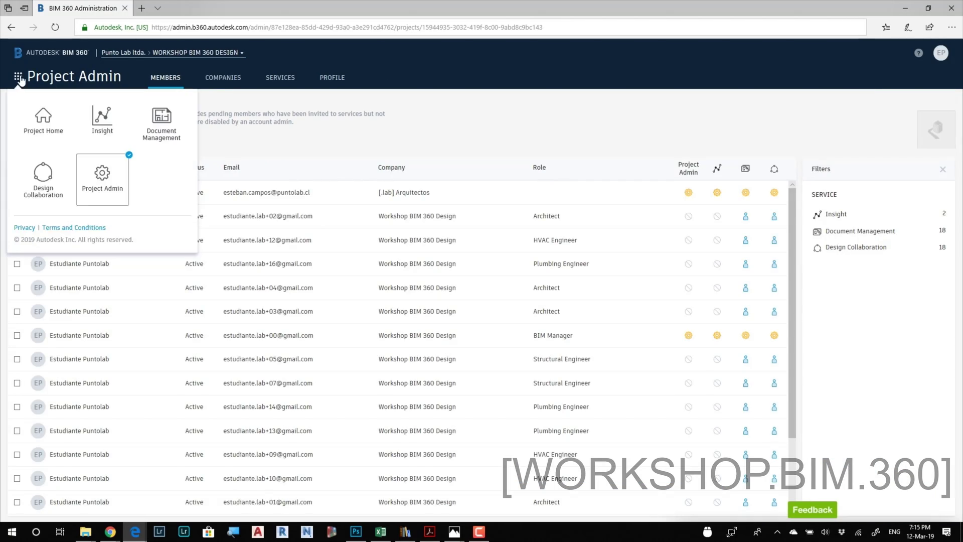The image size is (963, 542).
Task: Open Document Management module
Action: click(162, 123)
